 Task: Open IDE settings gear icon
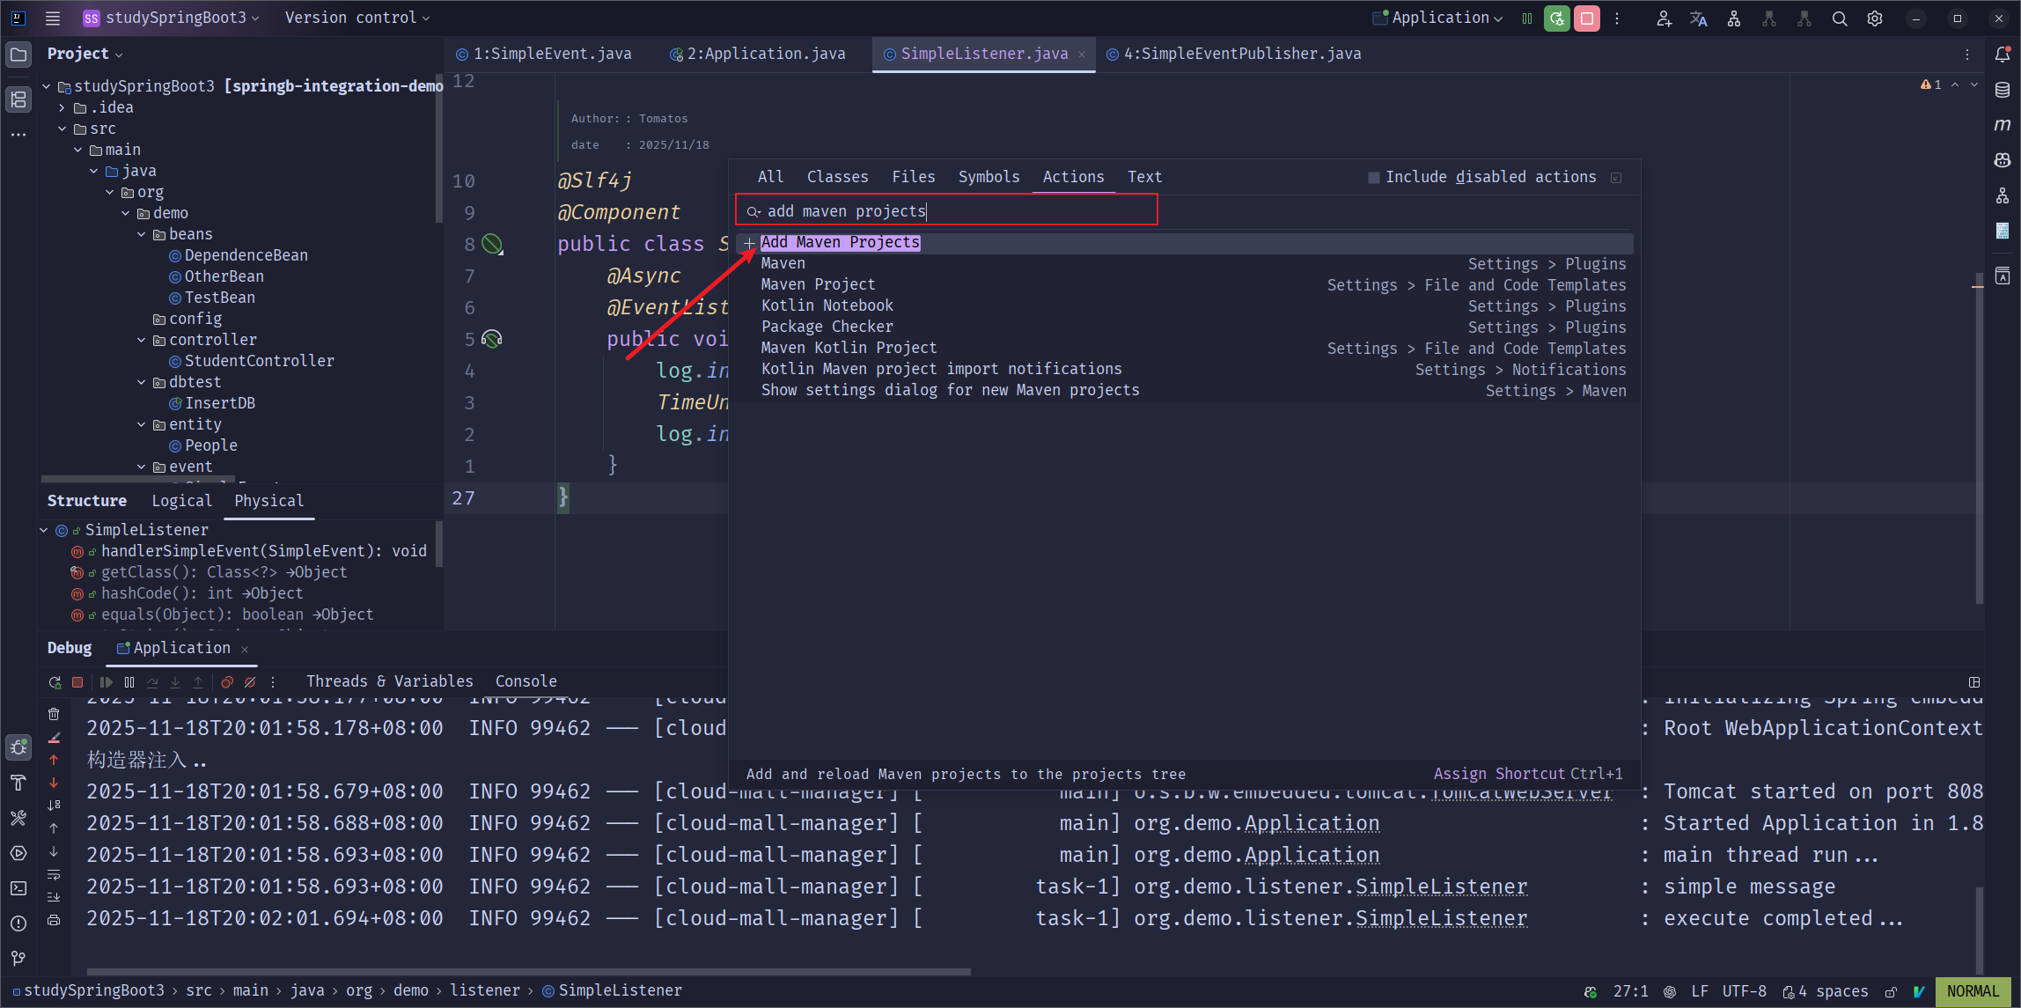tap(1875, 18)
